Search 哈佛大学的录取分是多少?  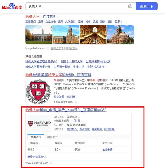click(41, 61)
